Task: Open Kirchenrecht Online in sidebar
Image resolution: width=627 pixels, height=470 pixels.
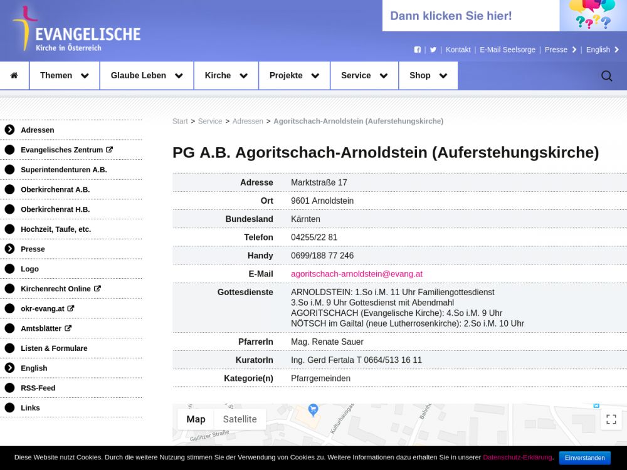Action: (x=56, y=289)
